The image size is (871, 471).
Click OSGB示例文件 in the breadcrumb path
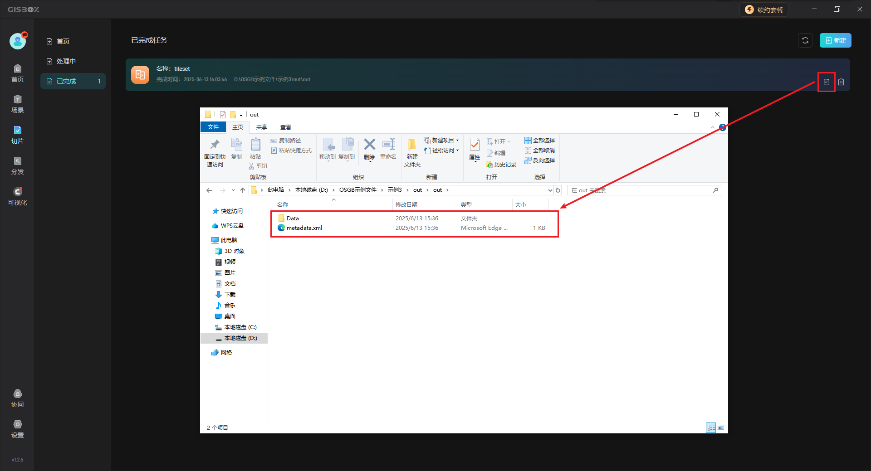tap(358, 190)
